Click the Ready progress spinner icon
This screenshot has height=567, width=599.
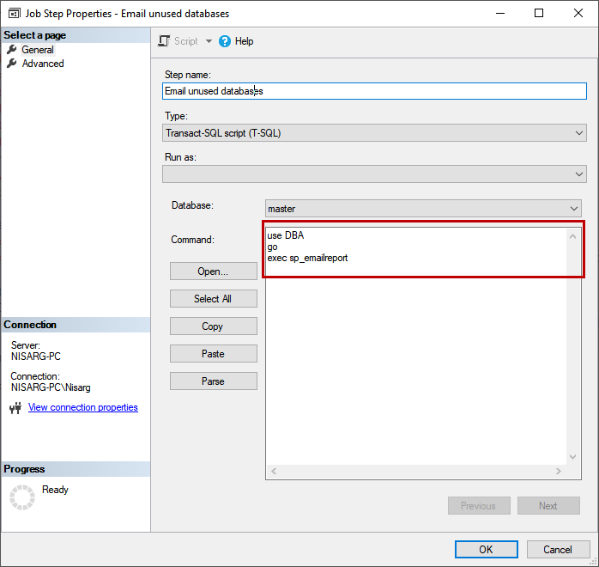(22, 497)
